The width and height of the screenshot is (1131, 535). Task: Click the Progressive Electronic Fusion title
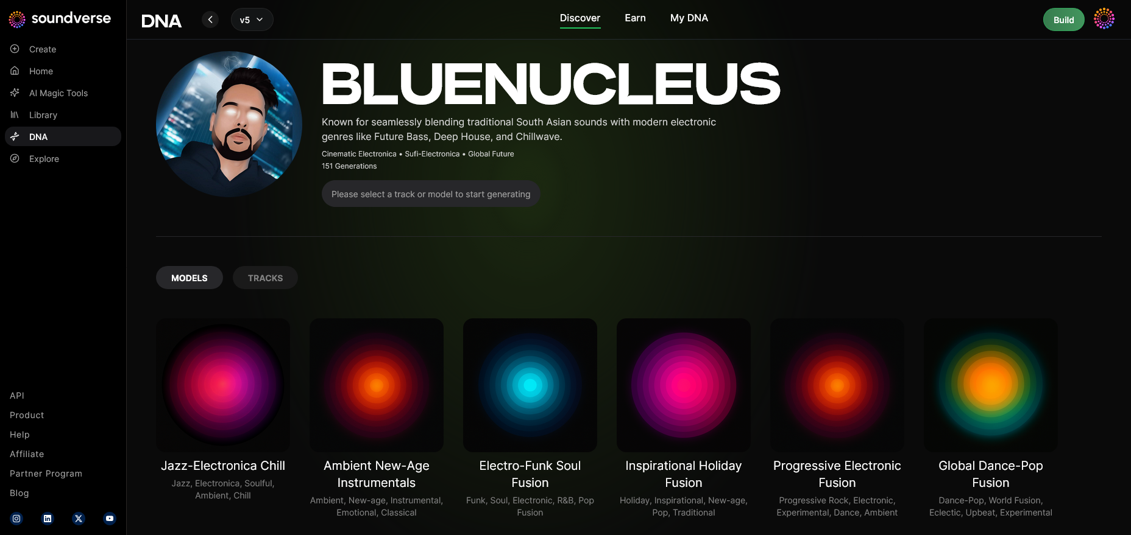tap(837, 474)
